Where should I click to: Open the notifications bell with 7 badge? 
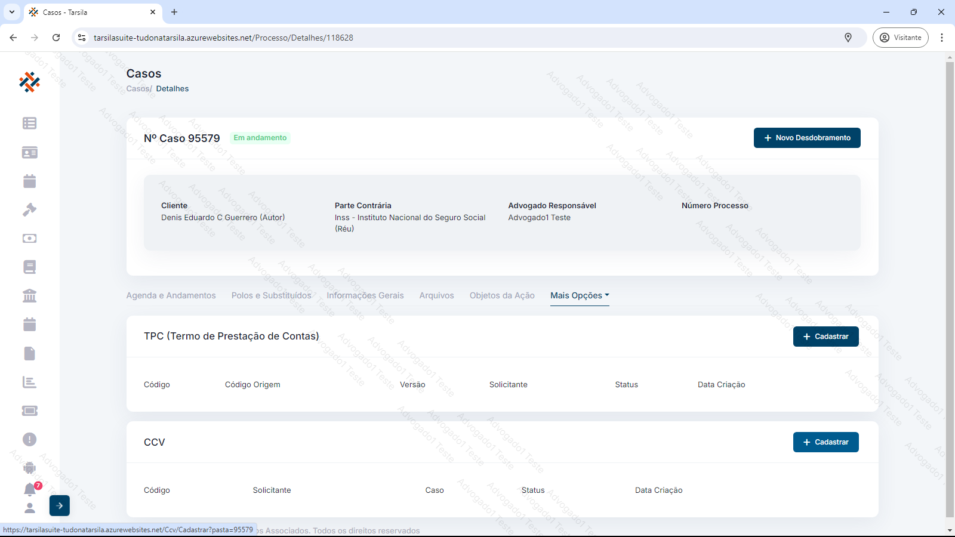pos(30,489)
